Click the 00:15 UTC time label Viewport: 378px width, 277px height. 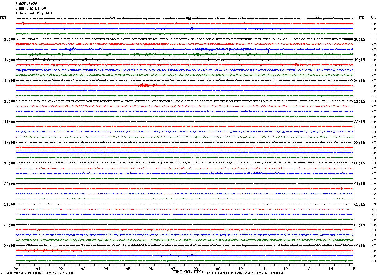pos(360,163)
